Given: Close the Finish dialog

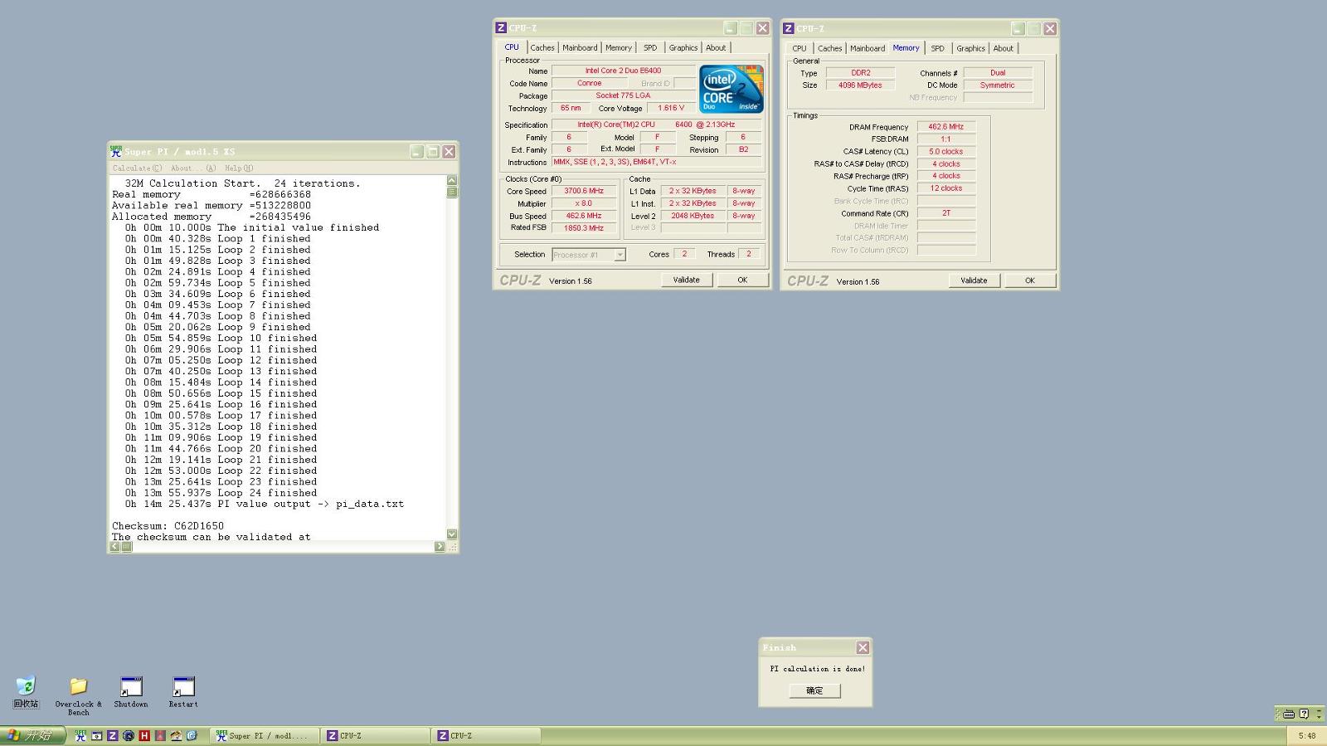Looking at the screenshot, I should (x=863, y=647).
